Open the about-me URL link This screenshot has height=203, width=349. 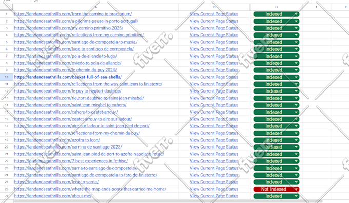(x=53, y=196)
